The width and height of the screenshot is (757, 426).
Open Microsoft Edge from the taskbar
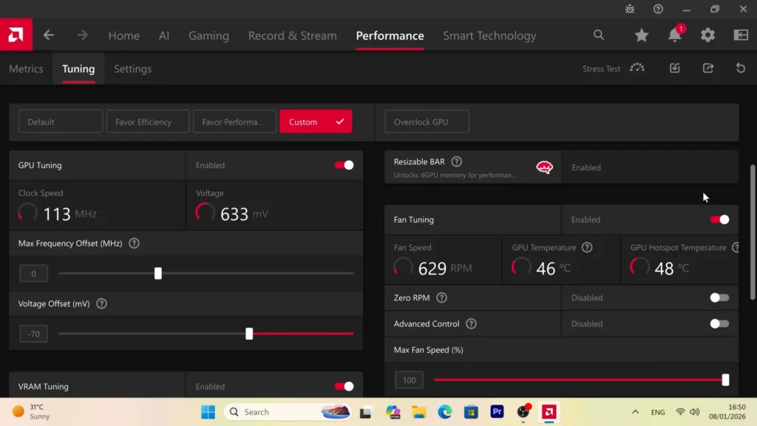(444, 412)
